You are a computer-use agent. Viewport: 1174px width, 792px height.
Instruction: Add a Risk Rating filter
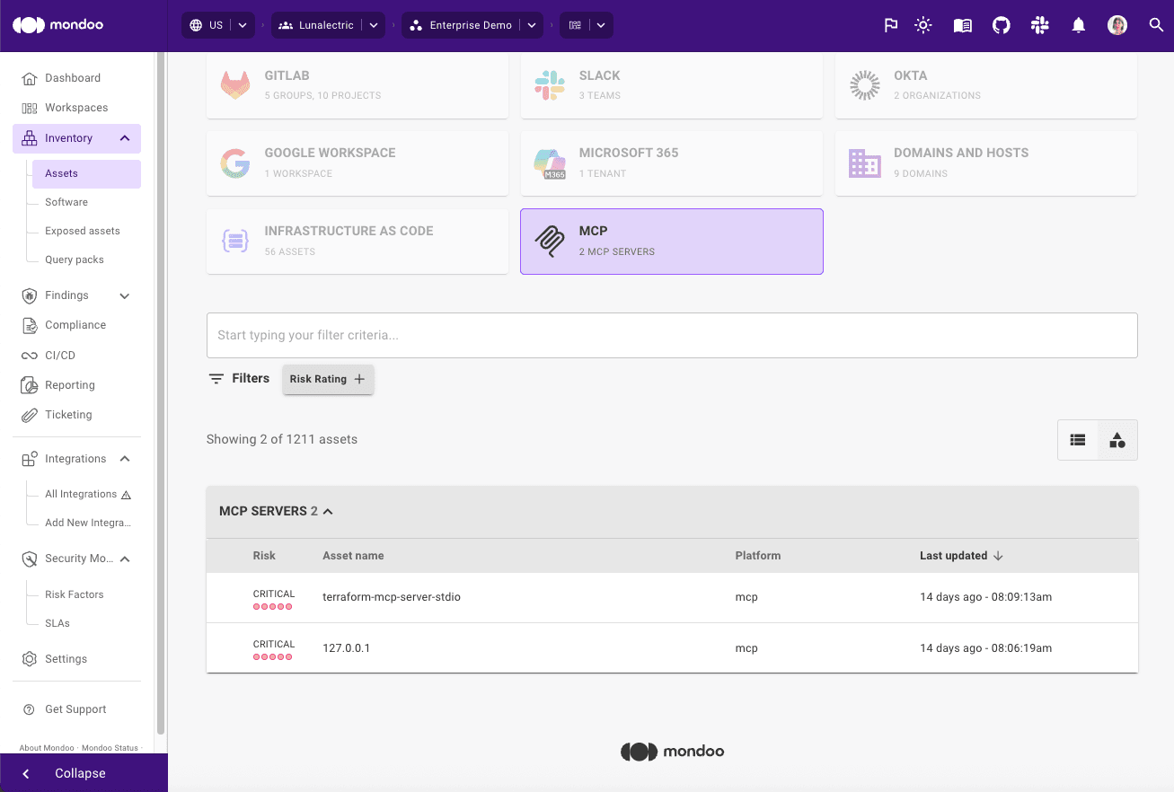tap(328, 379)
